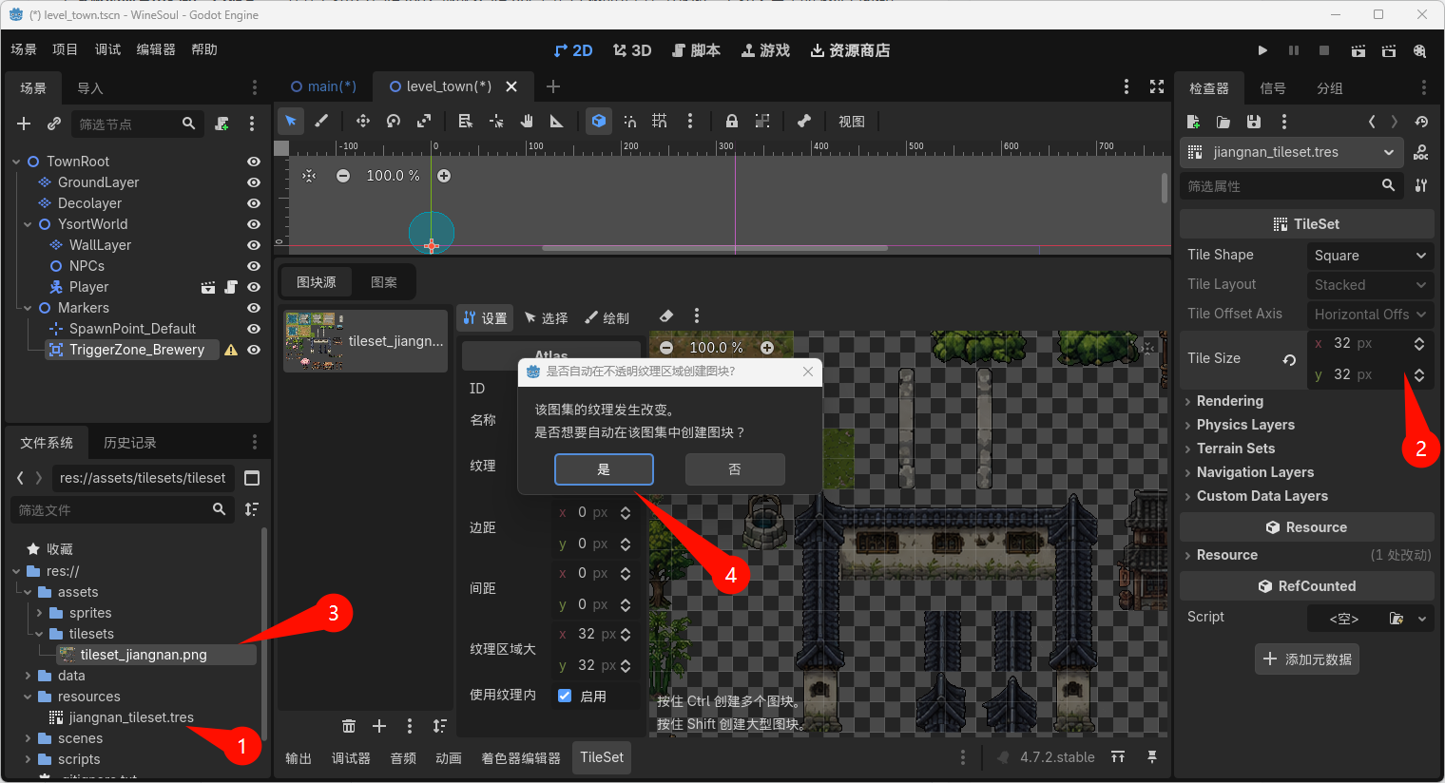Activate the Scale mode tool
Image resolution: width=1445 pixels, height=783 pixels.
tap(424, 121)
